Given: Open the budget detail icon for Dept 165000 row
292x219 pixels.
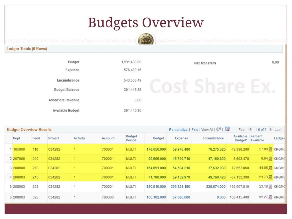Looking at the screenshot, I should 270,149.
